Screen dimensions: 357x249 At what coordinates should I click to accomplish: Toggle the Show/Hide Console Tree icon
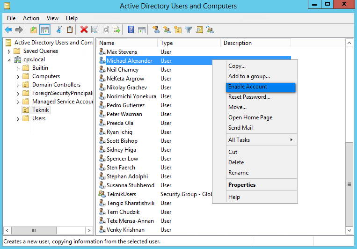pos(45,30)
